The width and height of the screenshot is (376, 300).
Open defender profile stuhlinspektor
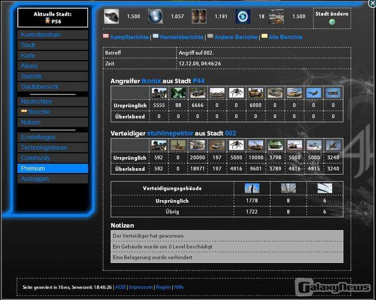(170, 133)
